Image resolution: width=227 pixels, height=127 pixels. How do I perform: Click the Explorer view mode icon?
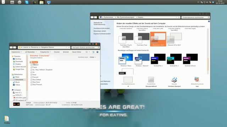pyautogui.click(x=87, y=52)
